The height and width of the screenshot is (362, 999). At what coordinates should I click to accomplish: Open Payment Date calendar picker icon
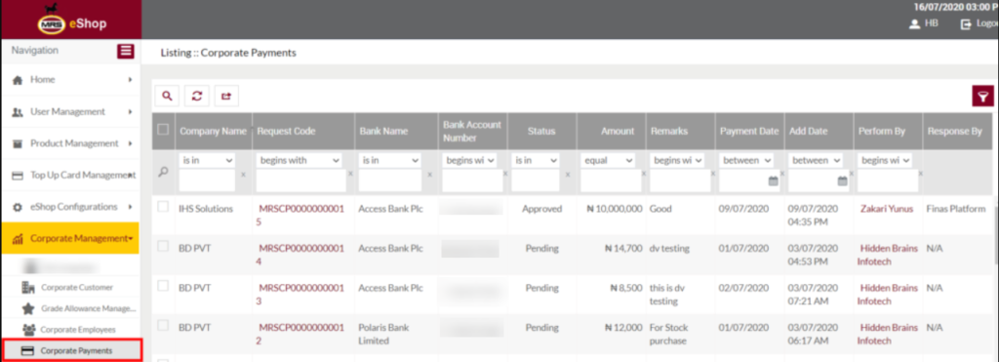773,181
